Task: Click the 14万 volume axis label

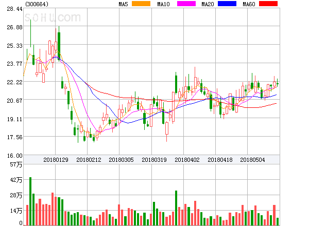Action: [16, 211]
